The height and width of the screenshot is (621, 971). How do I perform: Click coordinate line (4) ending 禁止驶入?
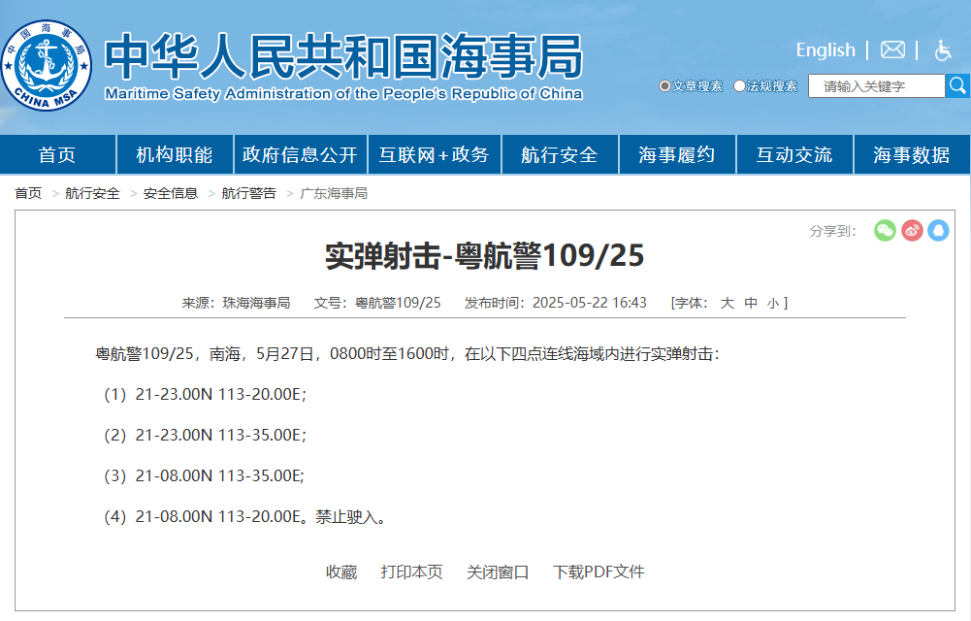[x=246, y=517]
